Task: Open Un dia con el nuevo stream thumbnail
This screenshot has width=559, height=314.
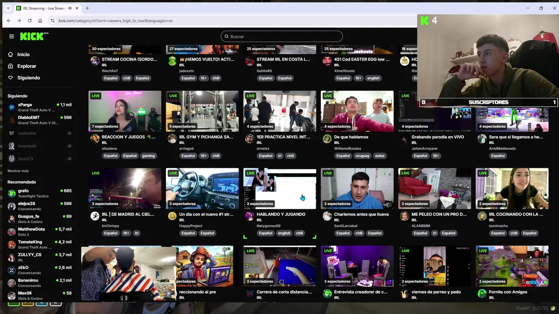Action: click(x=202, y=188)
